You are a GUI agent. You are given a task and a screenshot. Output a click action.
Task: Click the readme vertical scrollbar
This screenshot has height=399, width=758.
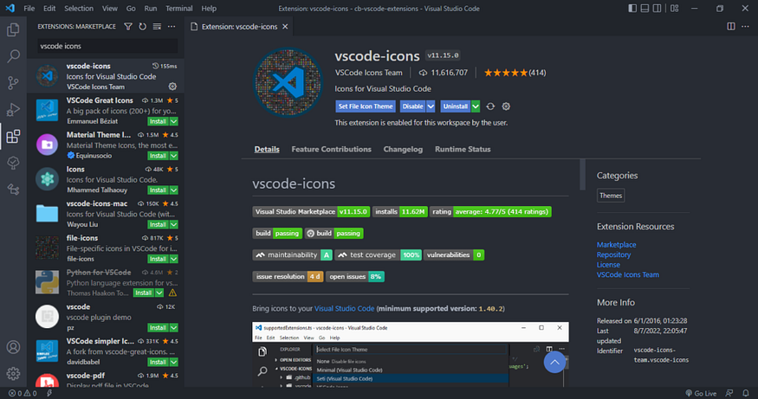click(x=582, y=175)
